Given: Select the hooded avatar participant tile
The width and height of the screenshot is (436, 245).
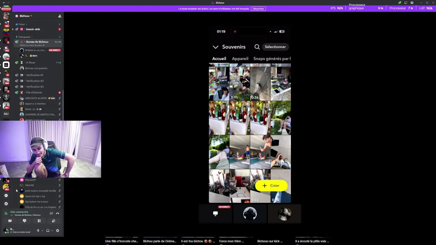Looking at the screenshot, I should pos(250,214).
